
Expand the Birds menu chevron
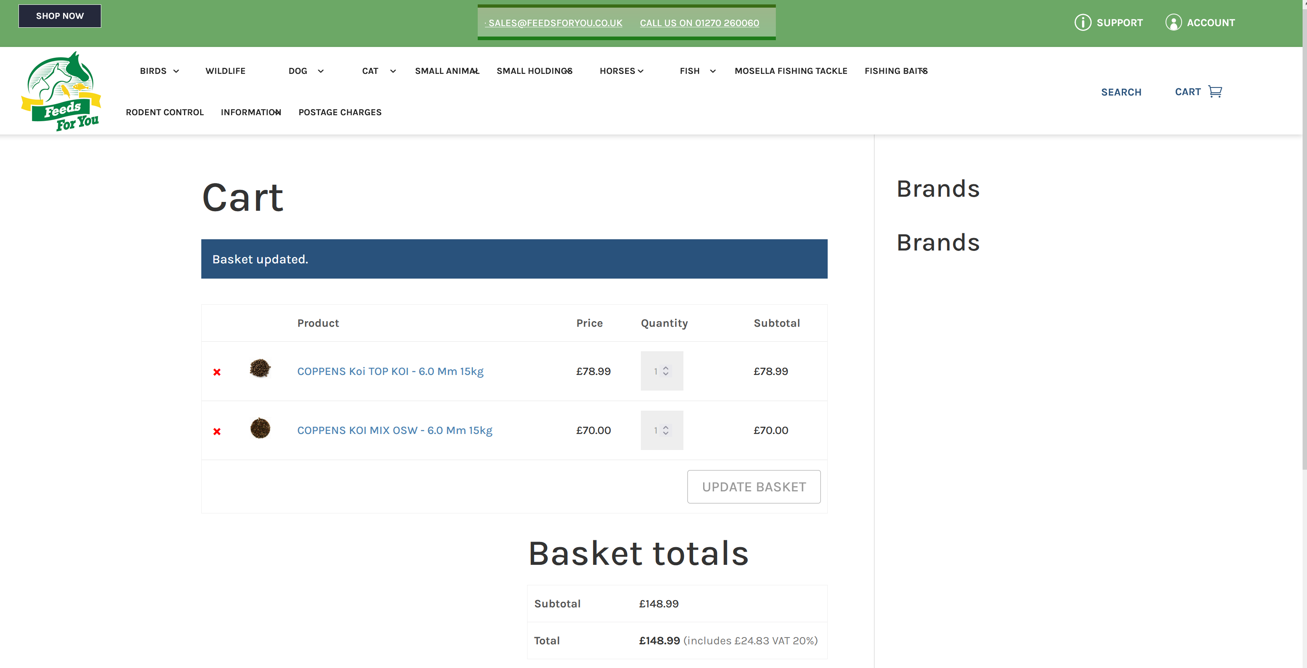coord(176,71)
